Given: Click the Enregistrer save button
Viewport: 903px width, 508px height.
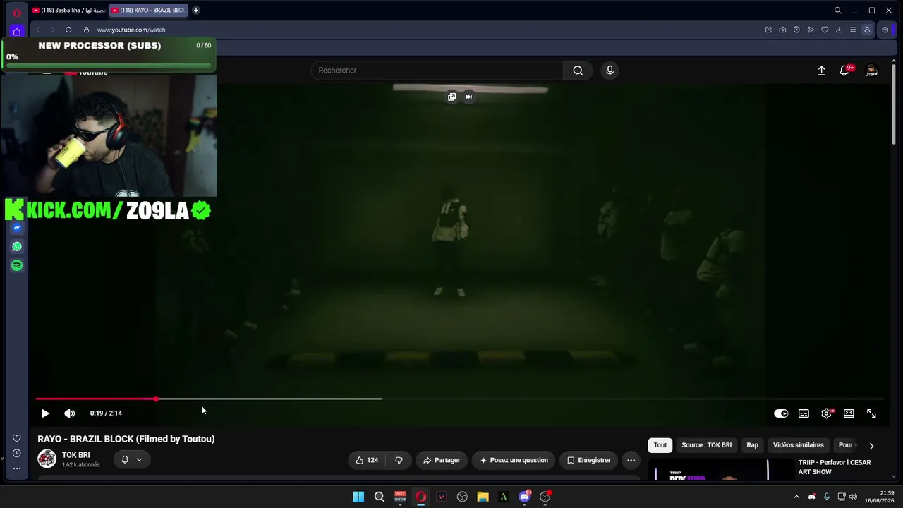Looking at the screenshot, I should 589,460.
